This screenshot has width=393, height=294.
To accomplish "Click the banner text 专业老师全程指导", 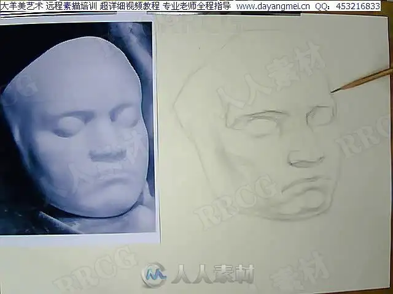I will (196, 6).
